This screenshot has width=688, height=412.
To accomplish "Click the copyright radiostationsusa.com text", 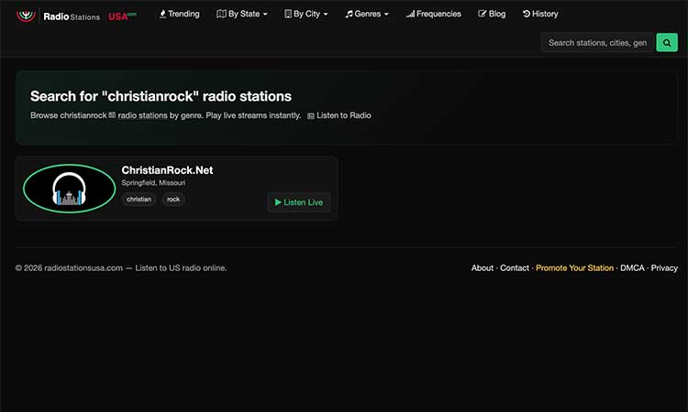I will coord(121,268).
